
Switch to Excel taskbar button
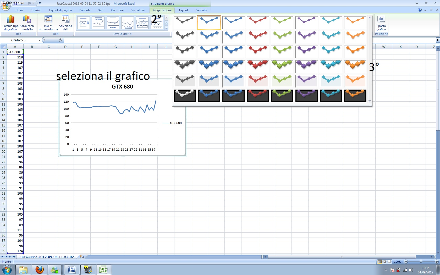pos(104,270)
